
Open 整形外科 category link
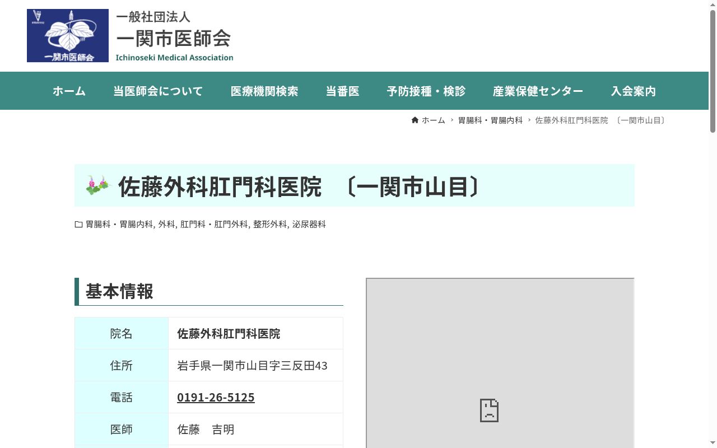[270, 225]
